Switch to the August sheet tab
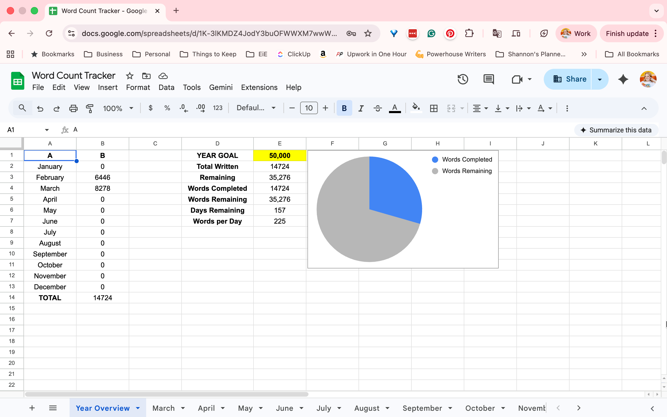Screen dimensions: 667x417 [372, 408]
